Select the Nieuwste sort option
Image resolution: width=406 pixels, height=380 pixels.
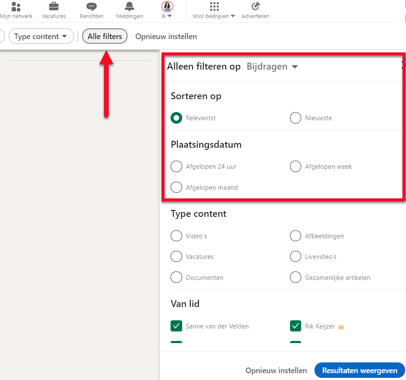point(296,118)
